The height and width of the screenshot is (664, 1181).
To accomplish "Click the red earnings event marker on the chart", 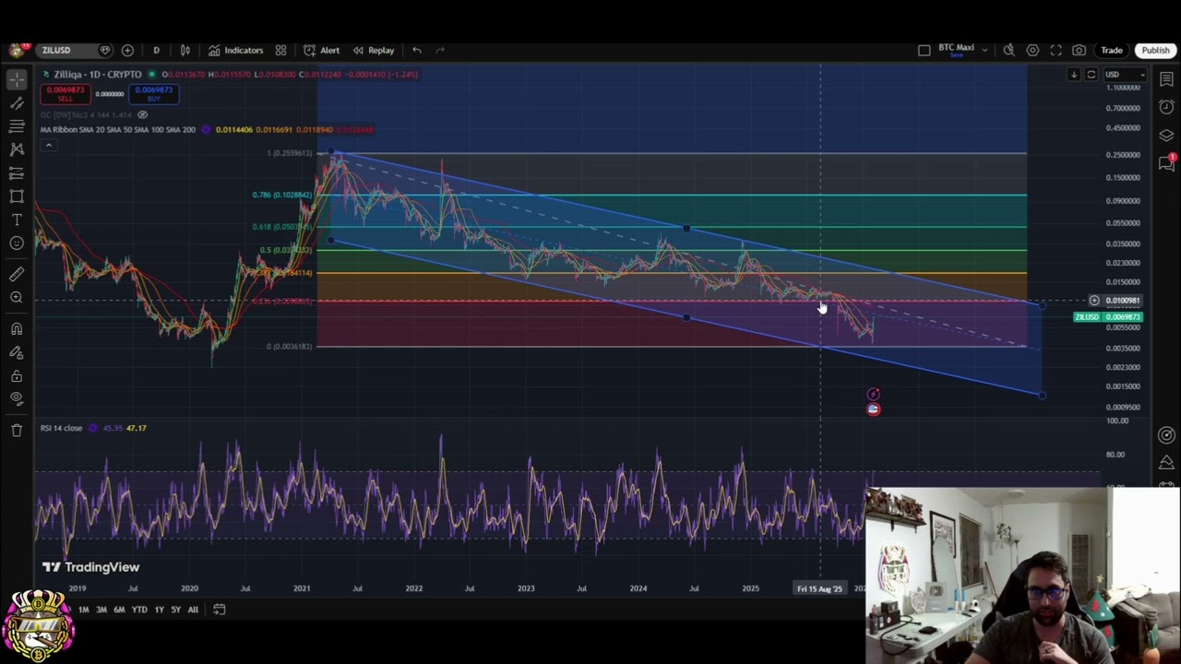I will pos(873,409).
